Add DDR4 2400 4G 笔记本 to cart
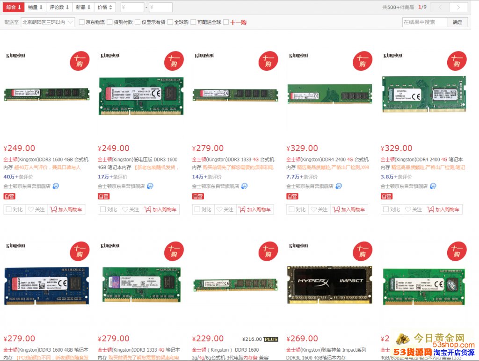 (443, 209)
